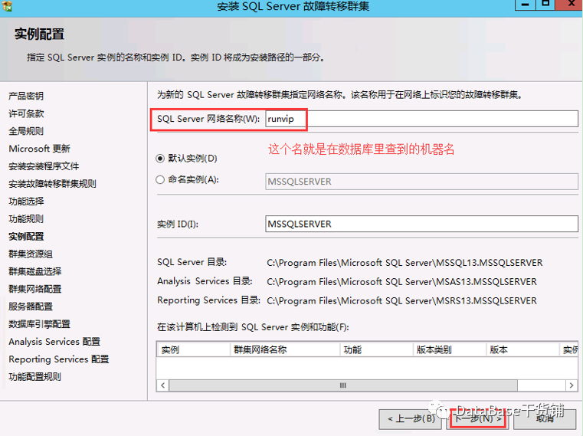Click the MSSQL13.MSSQLSERVER directory path text
This screenshot has height=436, width=583.
404,263
